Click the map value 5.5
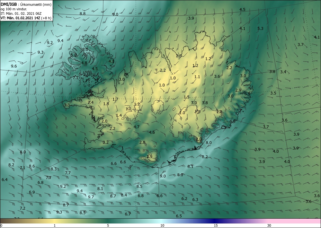 coord(247,94)
